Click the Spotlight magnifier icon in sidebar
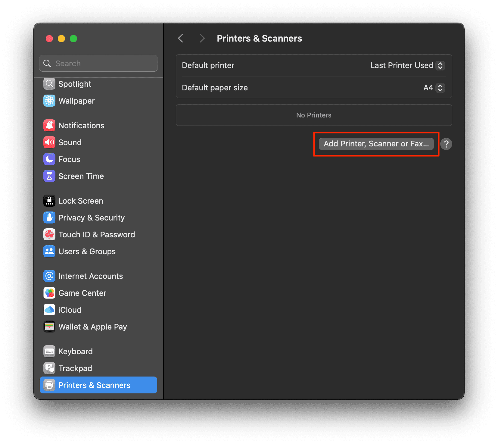Image resolution: width=498 pixels, height=444 pixels. click(x=49, y=84)
